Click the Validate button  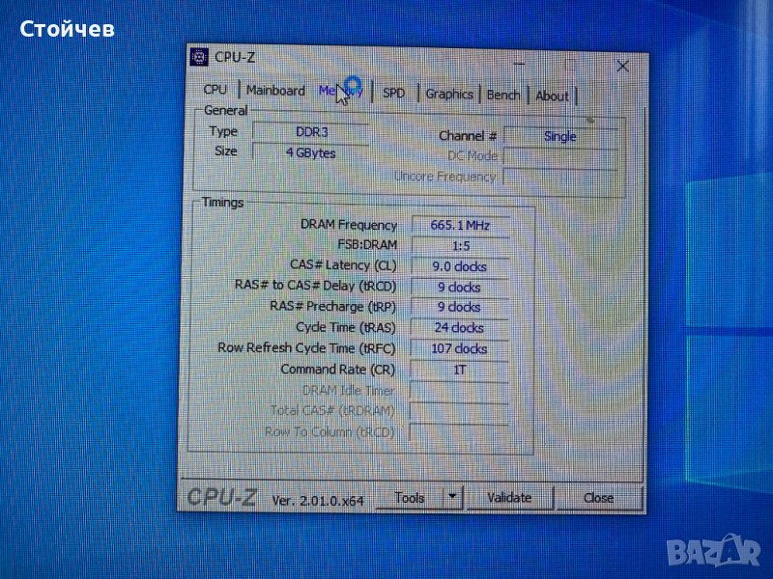[509, 498]
